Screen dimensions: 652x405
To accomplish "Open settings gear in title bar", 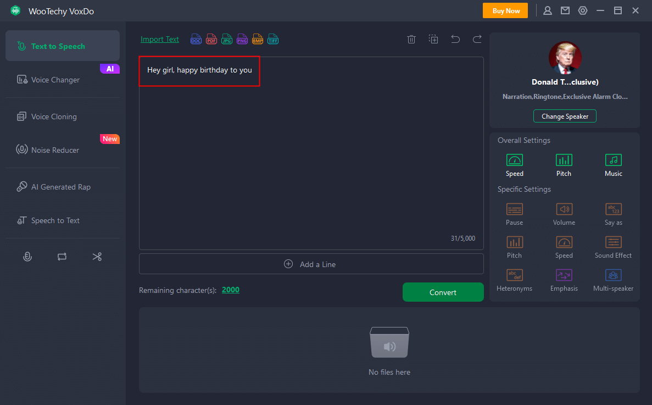I will pos(583,10).
